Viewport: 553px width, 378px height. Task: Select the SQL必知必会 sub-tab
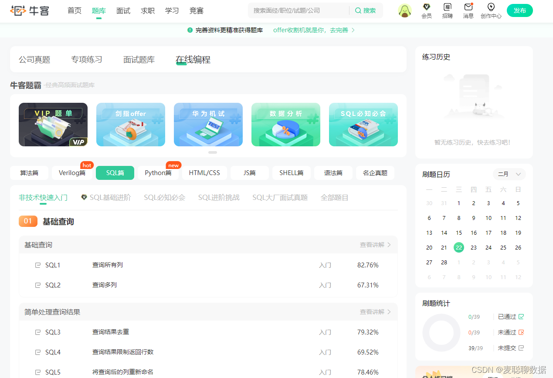pos(164,198)
